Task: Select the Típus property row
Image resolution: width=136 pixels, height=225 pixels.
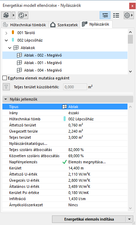Action: click(65, 107)
